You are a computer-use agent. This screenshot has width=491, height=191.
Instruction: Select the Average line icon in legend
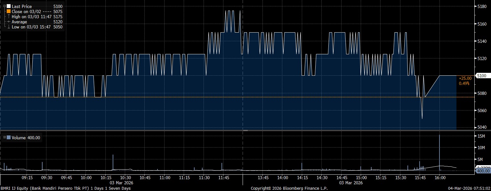pos(9,22)
